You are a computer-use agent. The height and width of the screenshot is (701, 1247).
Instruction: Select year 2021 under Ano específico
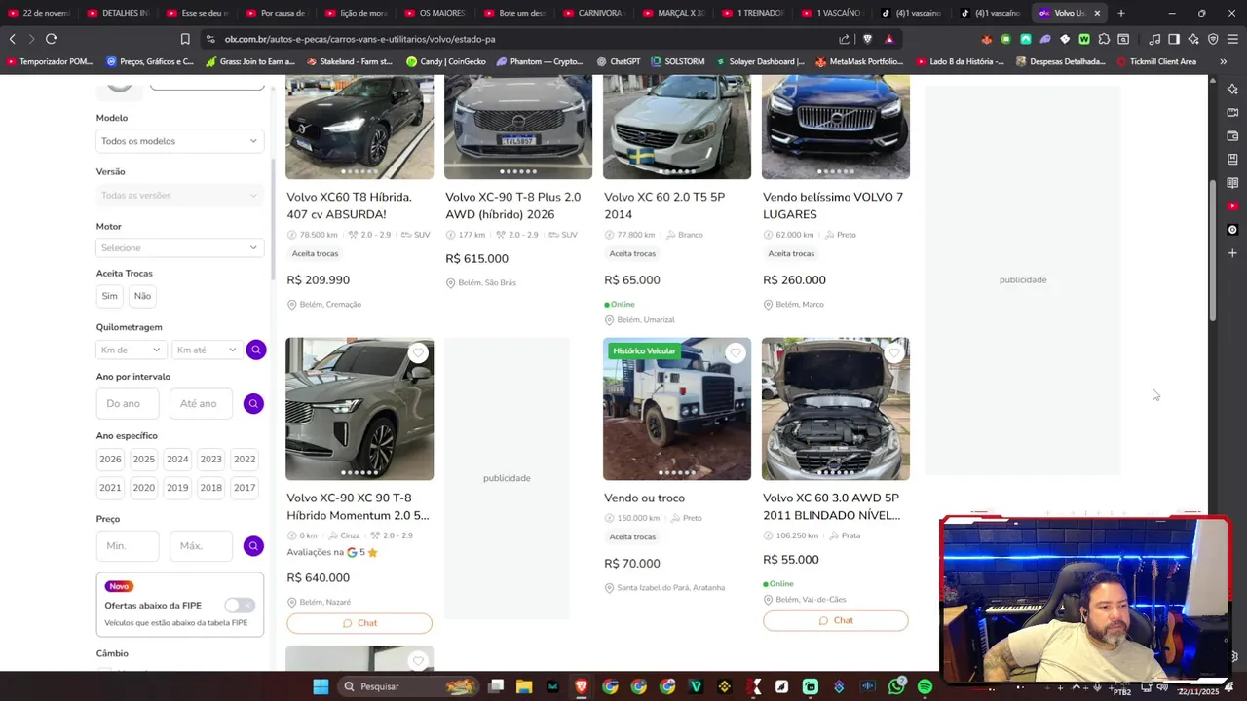click(x=110, y=488)
